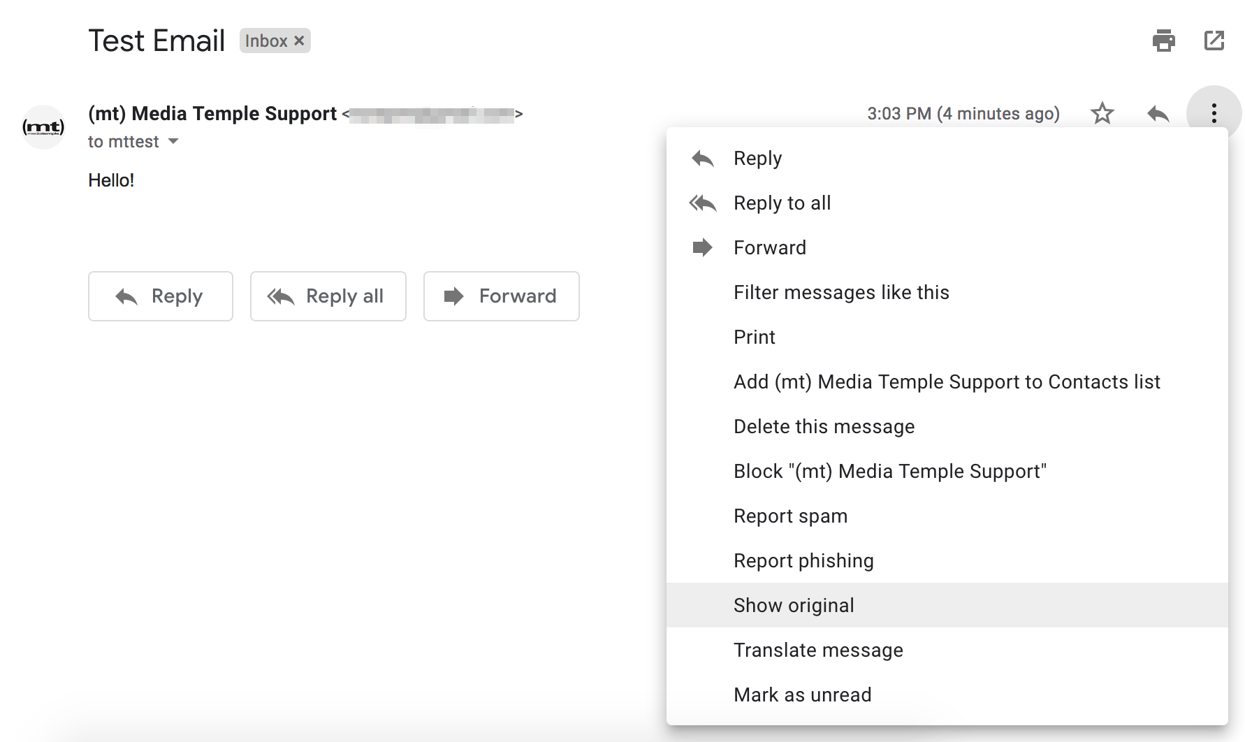Expand recipient details arrow next to mttest
The height and width of the screenshot is (742, 1245).
coord(174,142)
